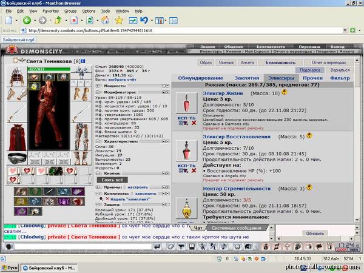
Task: Click the send message arrow icon in chat
Action: 157,246
